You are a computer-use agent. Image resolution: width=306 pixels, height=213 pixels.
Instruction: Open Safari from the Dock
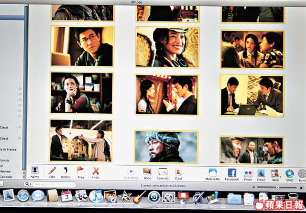23,195
